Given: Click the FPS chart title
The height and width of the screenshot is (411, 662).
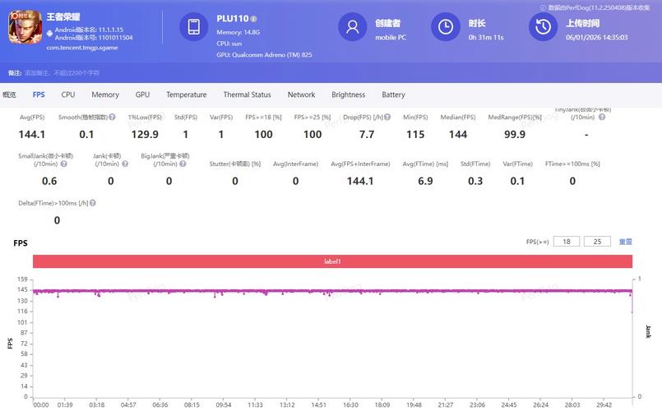Looking at the screenshot, I should tap(21, 243).
